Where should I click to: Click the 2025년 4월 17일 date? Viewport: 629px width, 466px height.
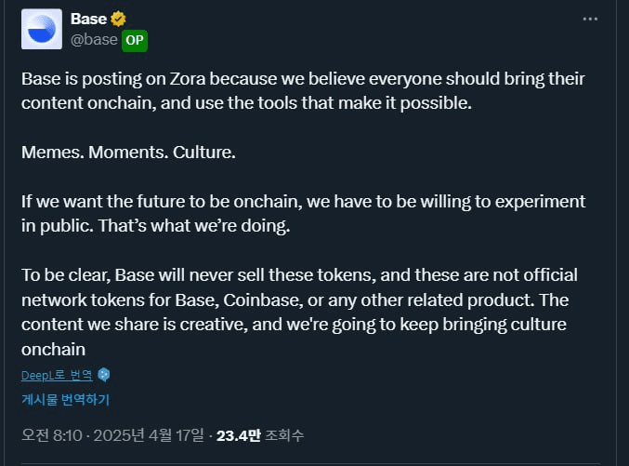click(x=149, y=435)
